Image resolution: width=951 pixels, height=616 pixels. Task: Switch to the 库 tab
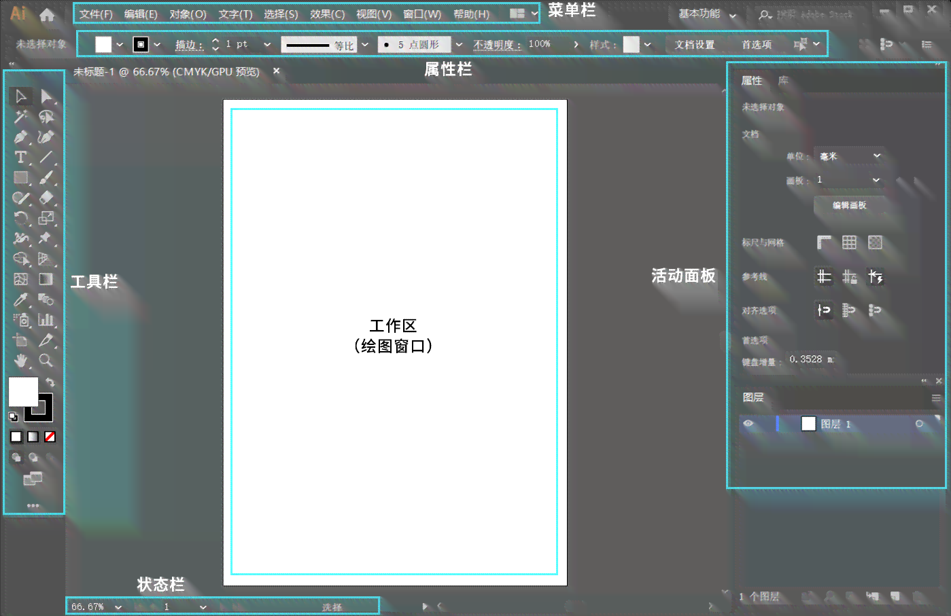pyautogui.click(x=783, y=81)
